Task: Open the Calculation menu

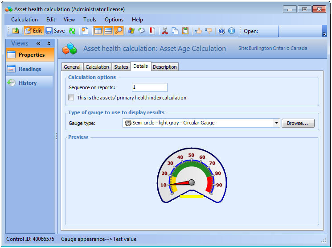Action: pos(25,20)
